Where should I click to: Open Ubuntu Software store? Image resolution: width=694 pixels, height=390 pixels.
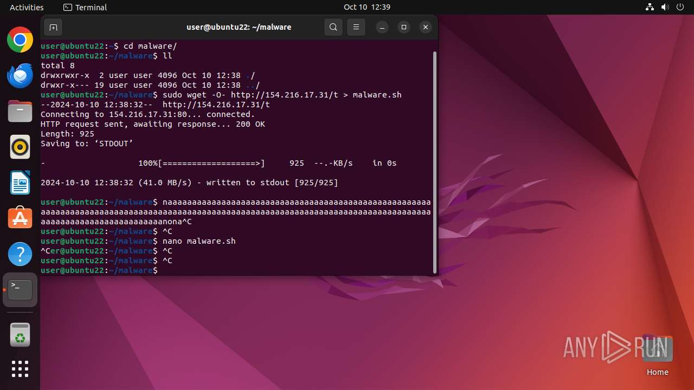(x=20, y=218)
